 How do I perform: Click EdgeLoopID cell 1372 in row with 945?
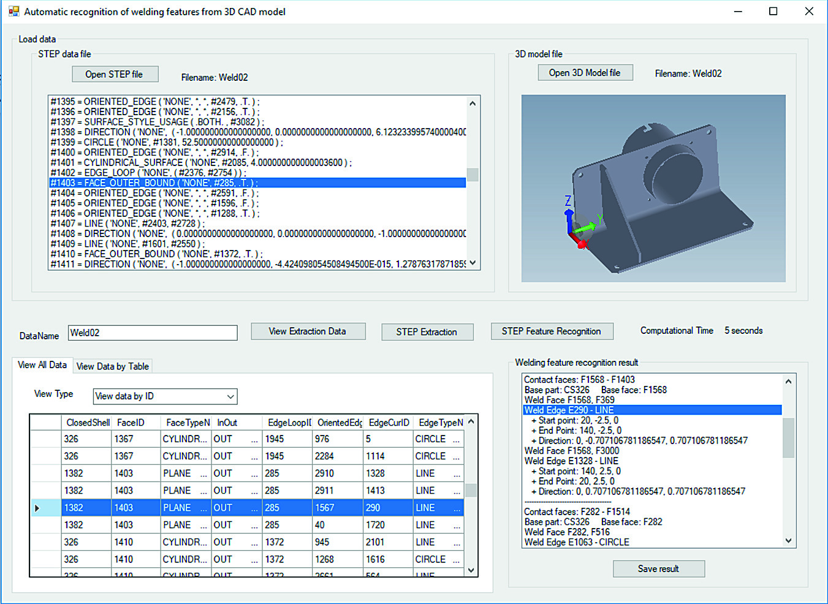coord(288,542)
